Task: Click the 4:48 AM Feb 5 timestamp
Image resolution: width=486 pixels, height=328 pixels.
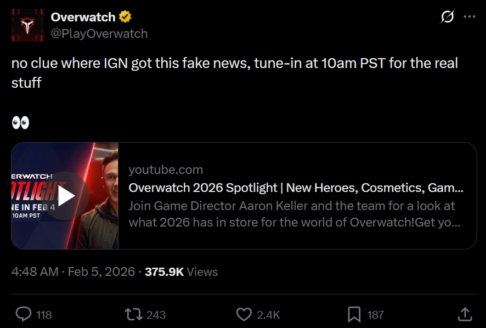Action: [73, 272]
